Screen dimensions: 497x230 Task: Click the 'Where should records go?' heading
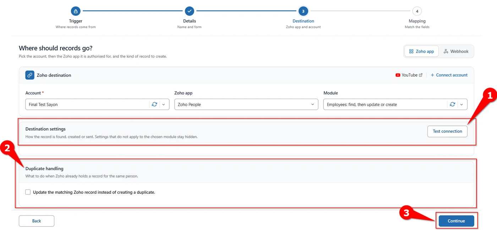(x=56, y=48)
